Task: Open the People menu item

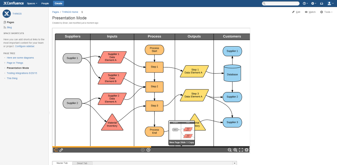Action: pyautogui.click(x=45, y=3)
